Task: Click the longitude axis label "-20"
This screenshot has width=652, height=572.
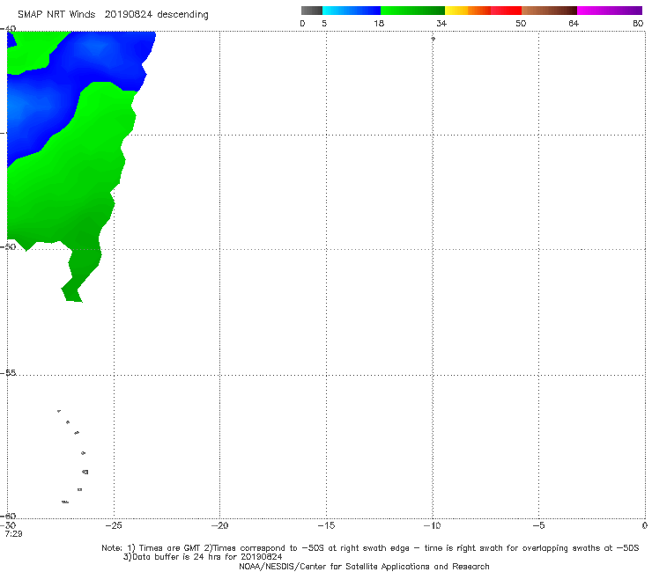Action: click(x=219, y=526)
